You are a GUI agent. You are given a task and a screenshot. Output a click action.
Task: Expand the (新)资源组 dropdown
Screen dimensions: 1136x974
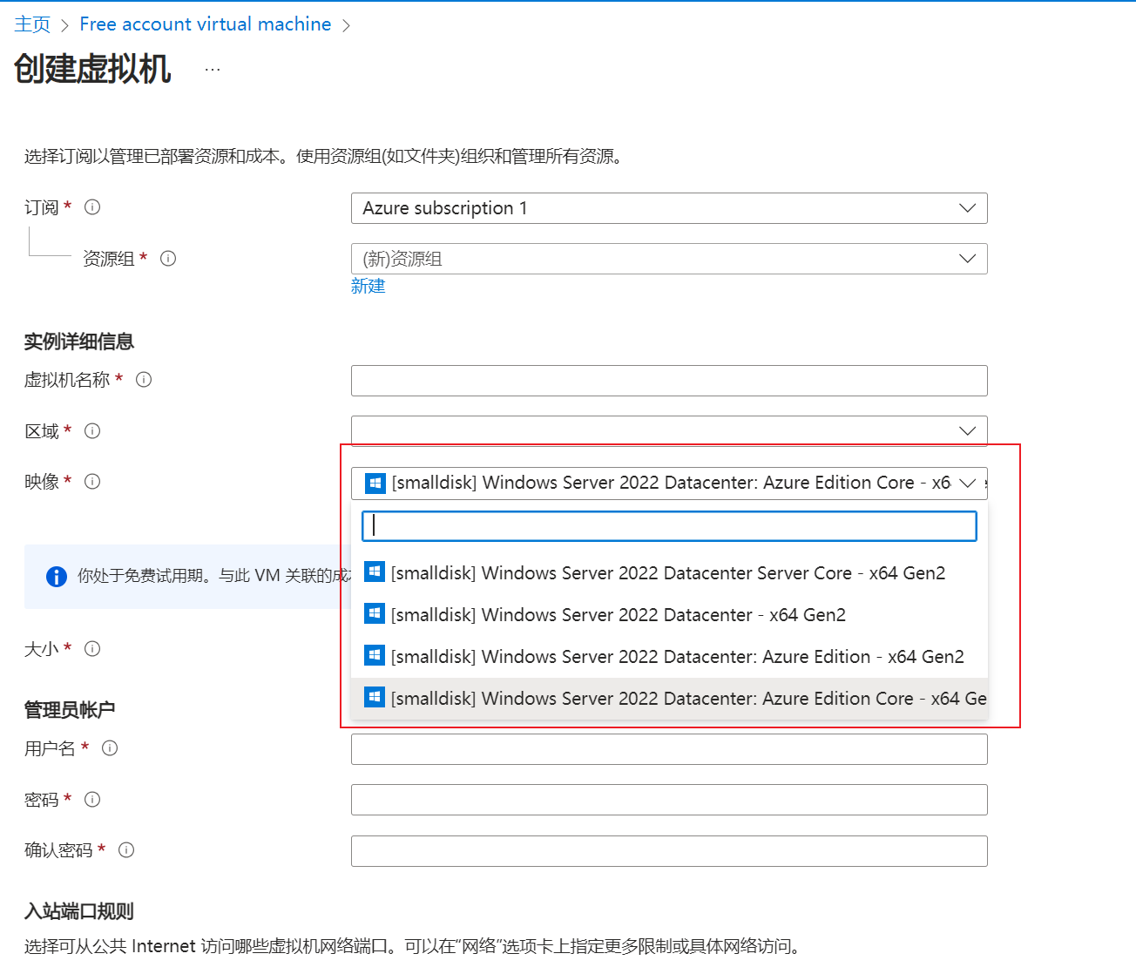pos(669,259)
